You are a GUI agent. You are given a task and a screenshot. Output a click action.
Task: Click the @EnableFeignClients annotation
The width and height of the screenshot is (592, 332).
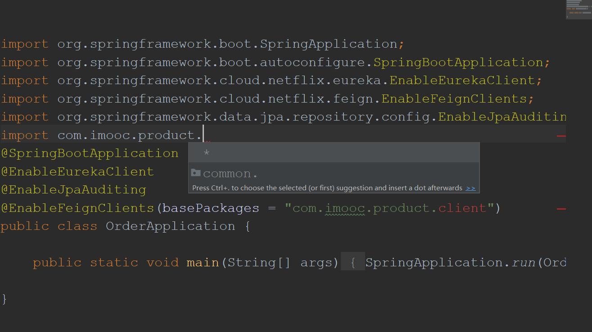77,208
